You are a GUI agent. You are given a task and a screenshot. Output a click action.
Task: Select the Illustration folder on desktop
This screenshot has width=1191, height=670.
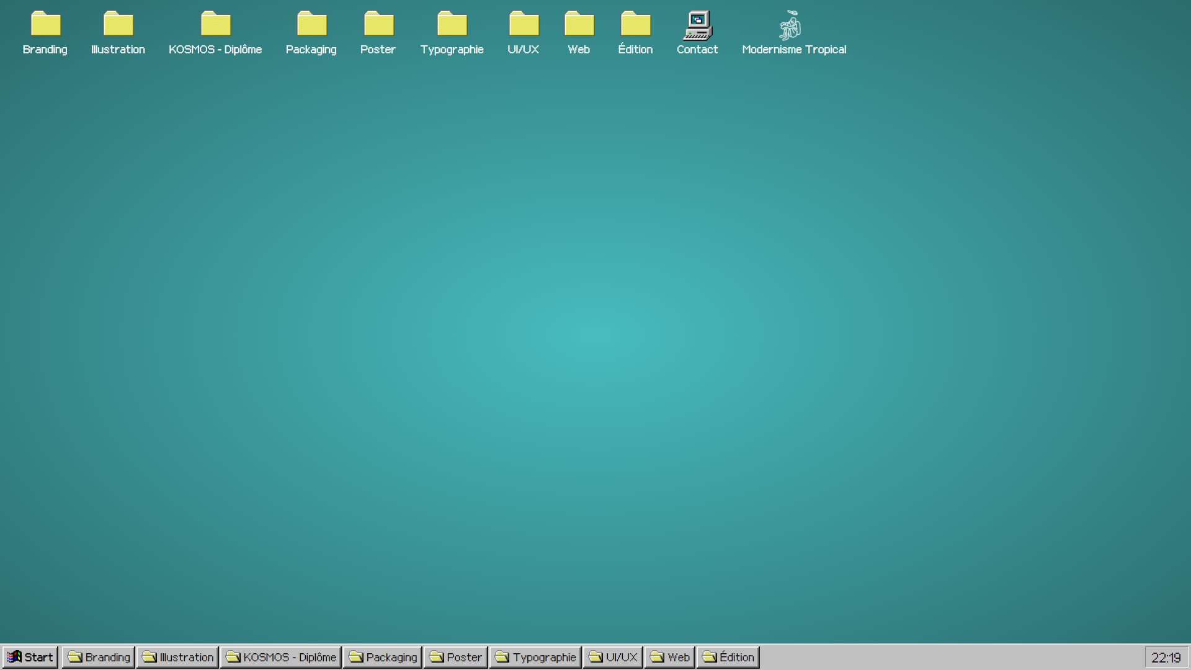pos(118,25)
